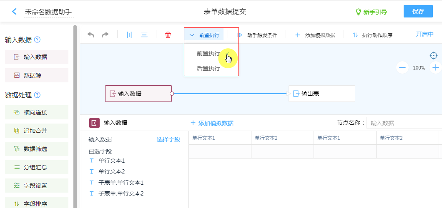
Task: Click the undo arrow icon
Action: [x=90, y=35]
